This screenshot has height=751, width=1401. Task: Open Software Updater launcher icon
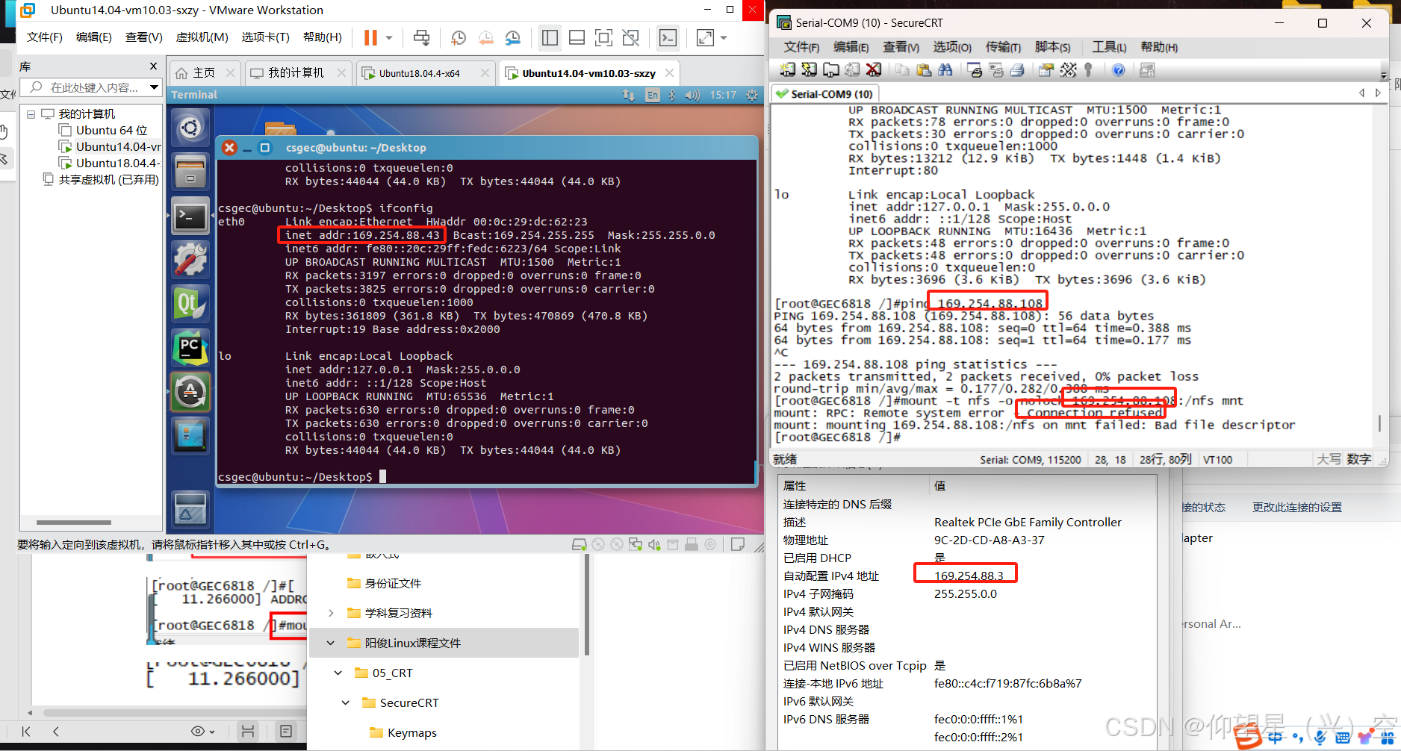(x=190, y=391)
